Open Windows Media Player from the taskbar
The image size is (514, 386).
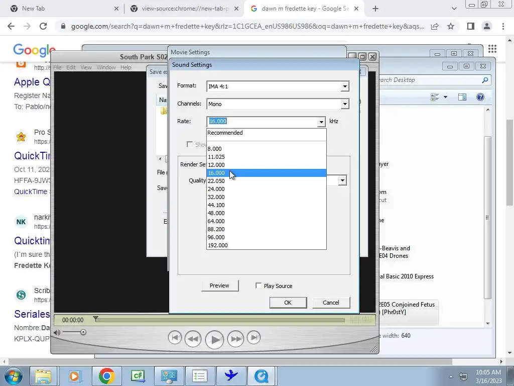pyautogui.click(x=74, y=376)
